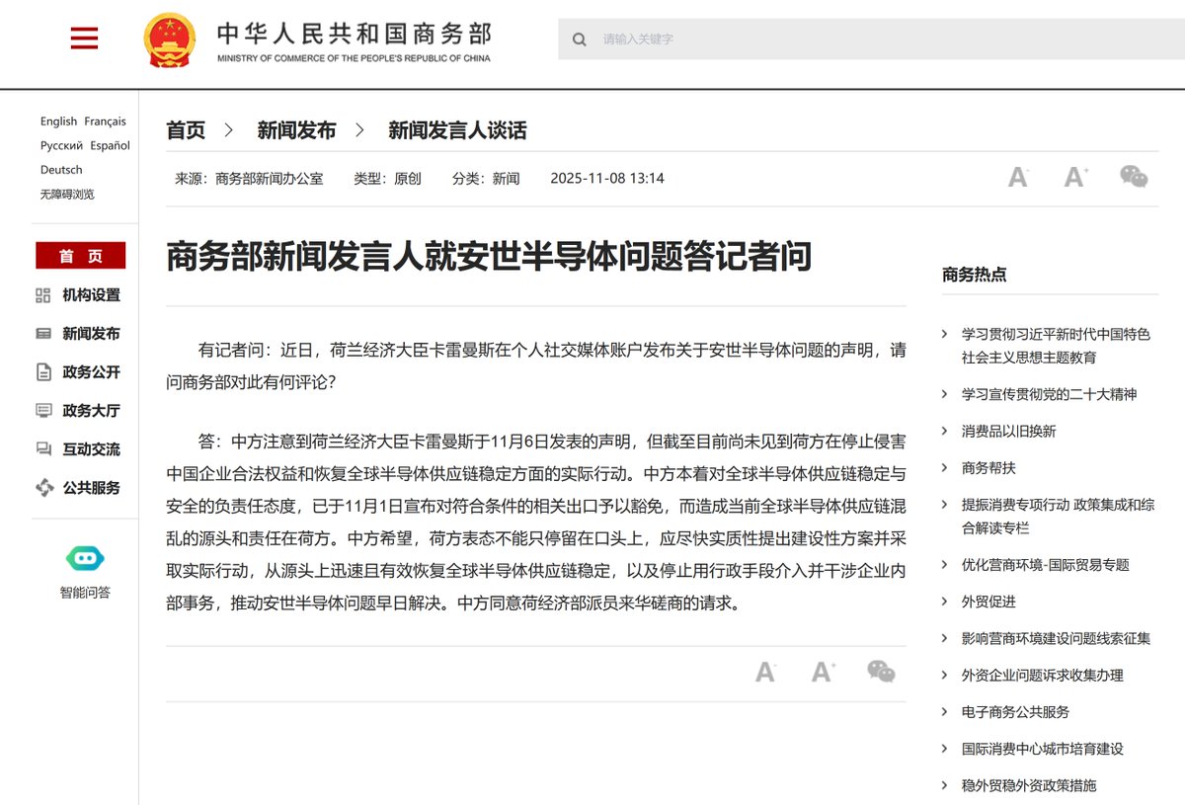Click the date 2025-11-08 13:14
This screenshot has height=805, width=1185.
pos(607,179)
